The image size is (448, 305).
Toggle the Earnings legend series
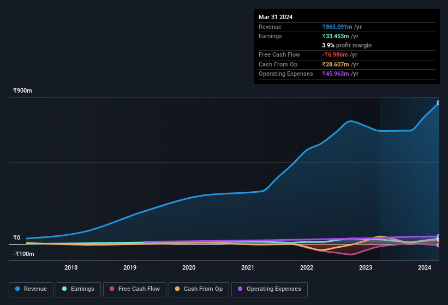pos(78,289)
